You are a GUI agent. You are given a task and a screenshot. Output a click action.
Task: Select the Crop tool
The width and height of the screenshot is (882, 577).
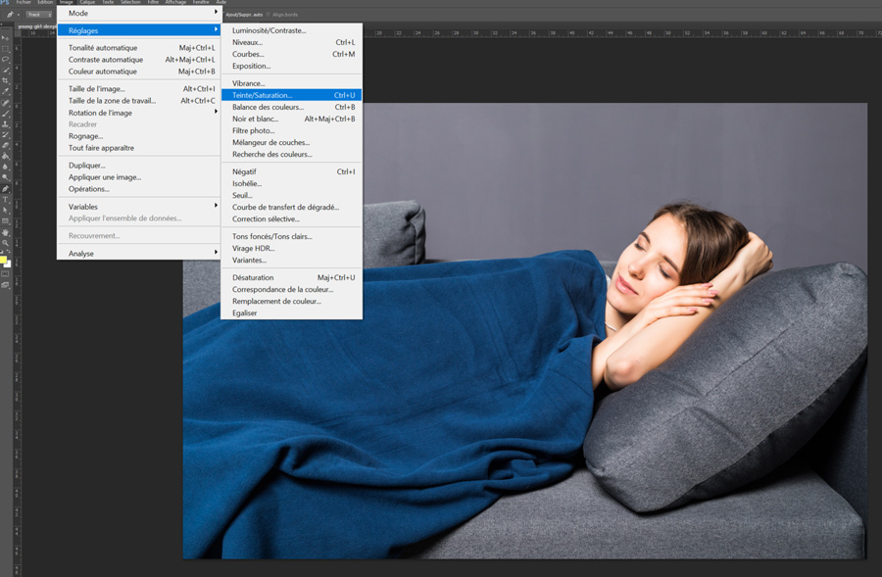(x=6, y=81)
